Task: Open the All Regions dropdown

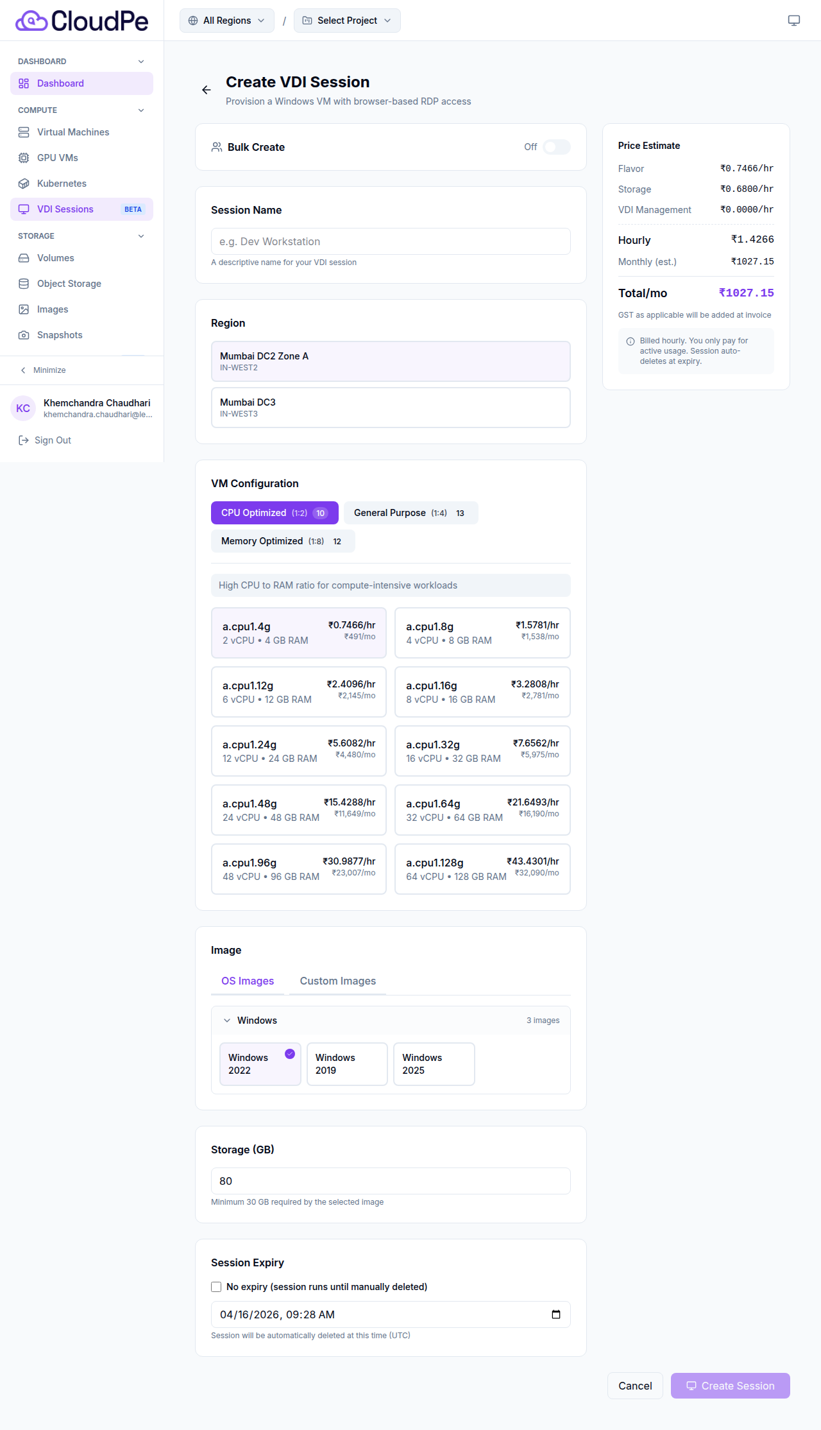Action: 227,21
